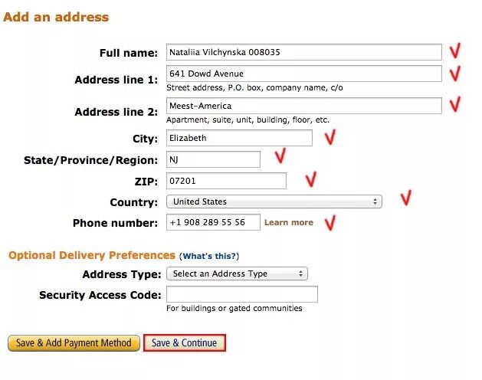Select the Address line 2 field with Meest-America
The image size is (482, 380).
304,106
